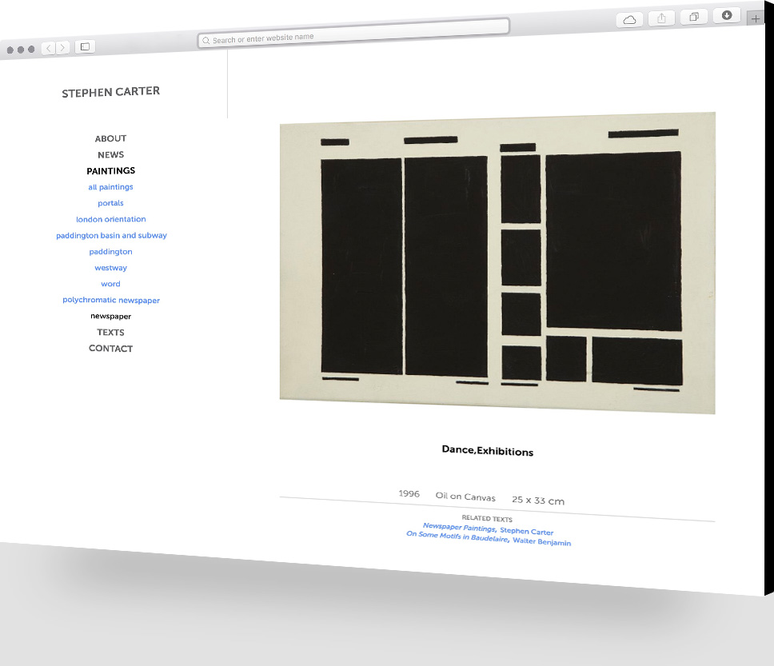The image size is (774, 666).
Task: Click the Share icon in toolbar
Action: coord(661,18)
